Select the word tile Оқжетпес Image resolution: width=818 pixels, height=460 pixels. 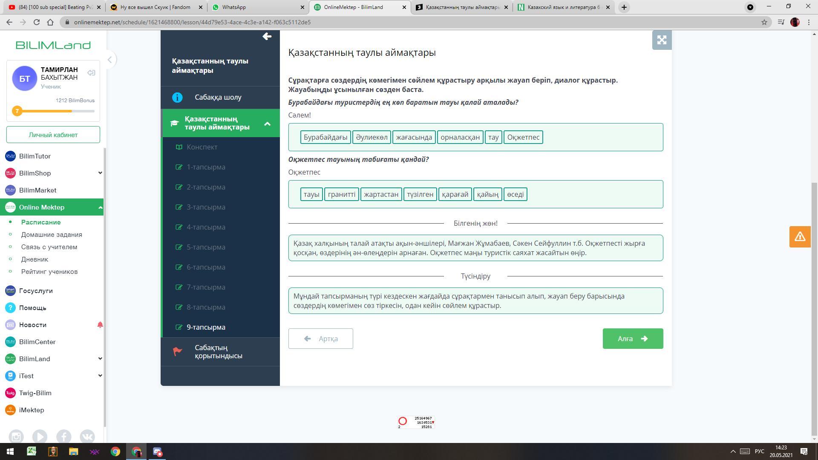(x=523, y=137)
